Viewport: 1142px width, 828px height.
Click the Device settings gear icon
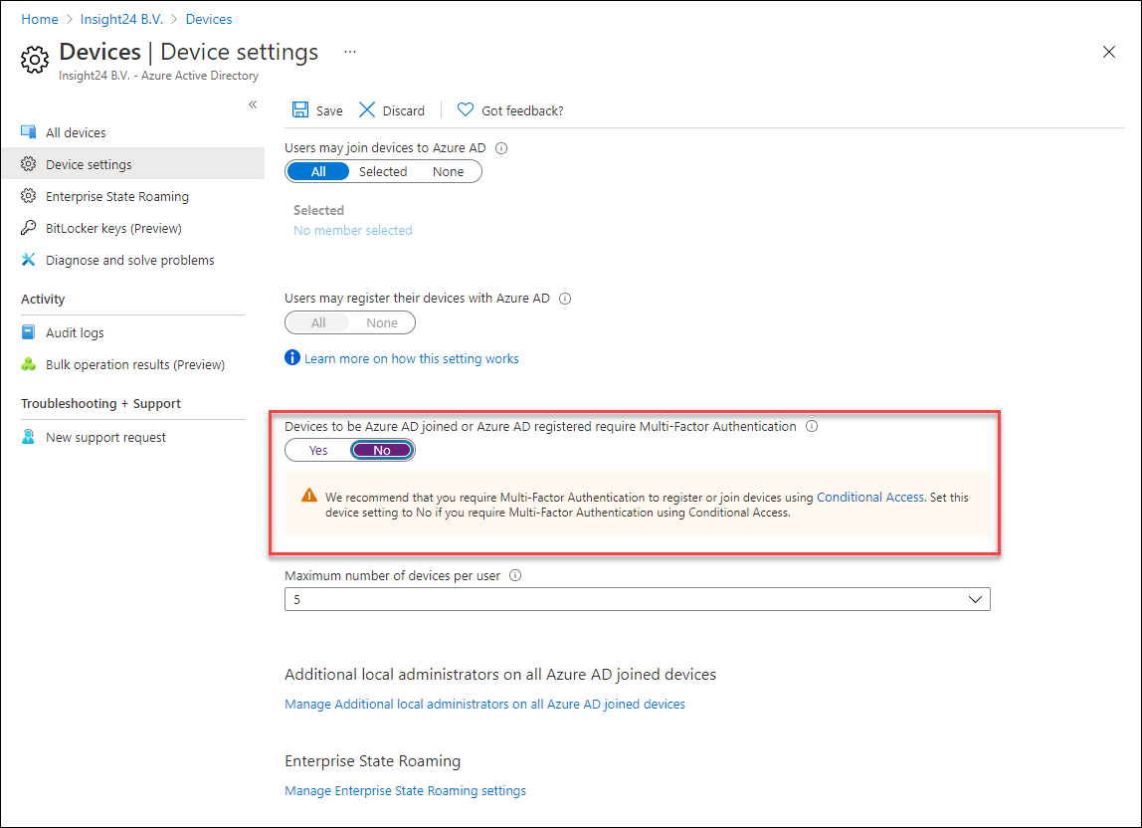click(29, 164)
